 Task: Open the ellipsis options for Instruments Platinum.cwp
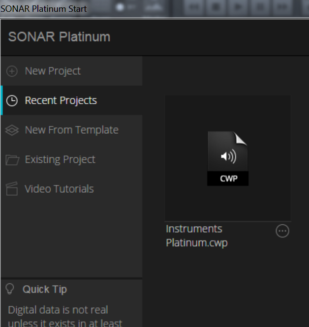click(x=282, y=231)
